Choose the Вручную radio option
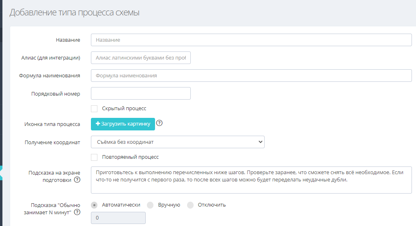Viewport: 416px width, 226px height. (x=150, y=205)
